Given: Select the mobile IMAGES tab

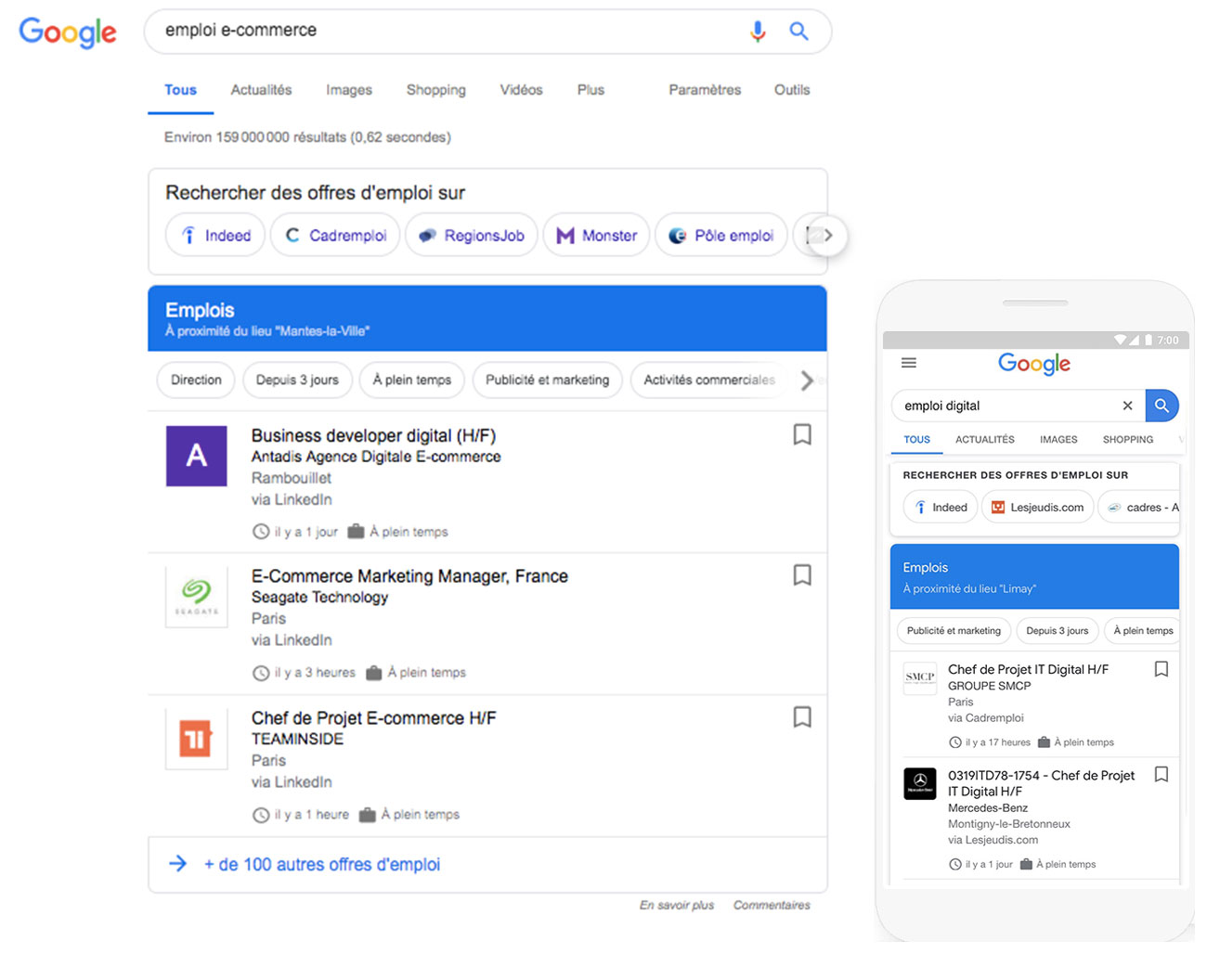Looking at the screenshot, I should click(1058, 440).
